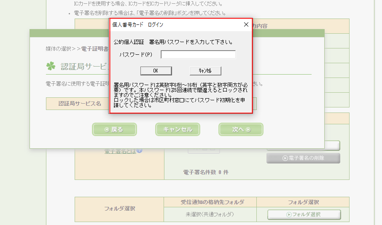Click the 電子署名件数 0 件 text
The width and height of the screenshot is (382, 225).
206,172
